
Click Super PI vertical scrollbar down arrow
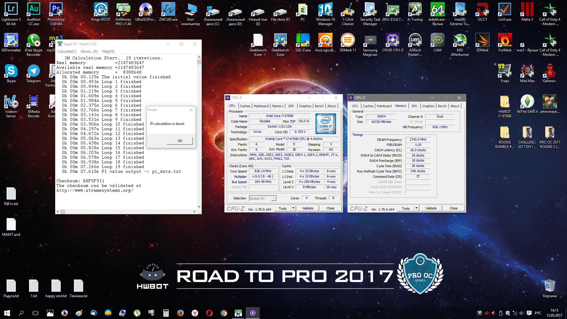coord(199,207)
